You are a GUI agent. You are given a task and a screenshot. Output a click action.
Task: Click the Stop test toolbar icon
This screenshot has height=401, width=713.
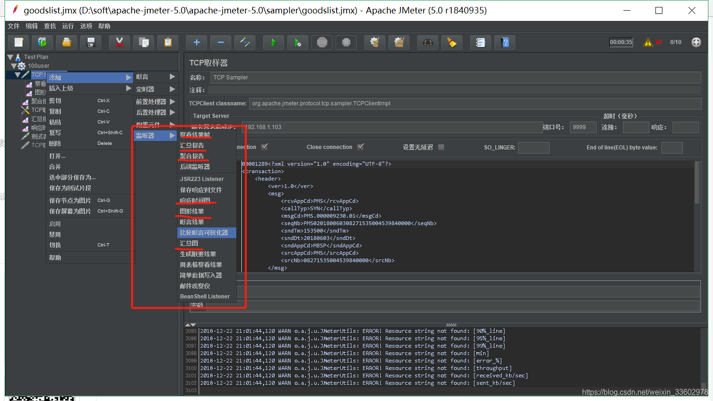tap(322, 42)
